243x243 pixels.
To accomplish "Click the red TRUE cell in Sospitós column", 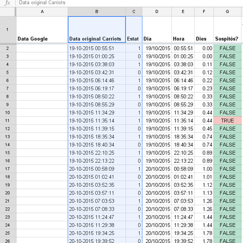I will click(x=228, y=121).
